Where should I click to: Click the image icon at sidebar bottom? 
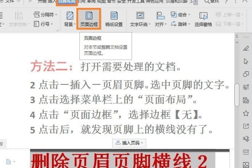tap(246, 165)
